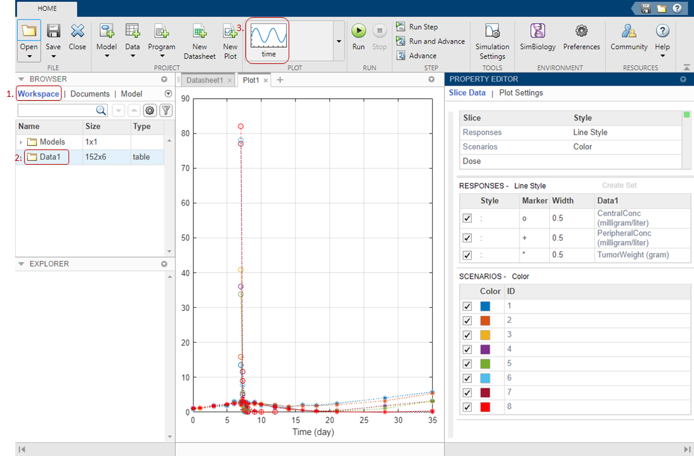Toggle TumorWeight response checkbox
The width and height of the screenshot is (694, 456).
(467, 255)
